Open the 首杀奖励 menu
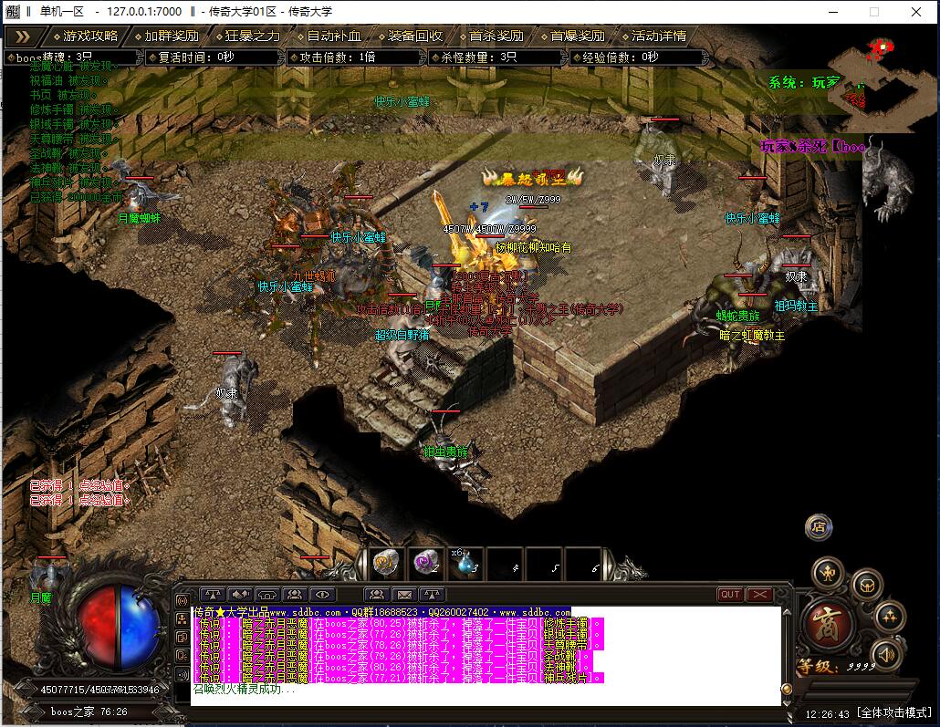 (492, 36)
